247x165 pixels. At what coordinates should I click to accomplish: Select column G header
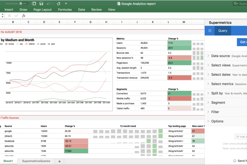point(91,22)
